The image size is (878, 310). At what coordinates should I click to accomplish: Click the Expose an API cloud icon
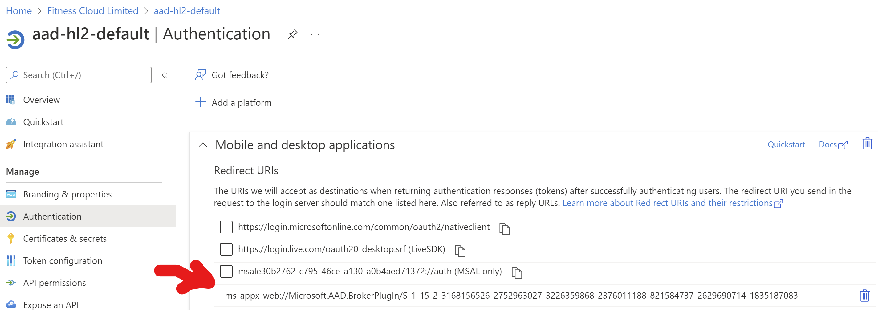pos(11,304)
